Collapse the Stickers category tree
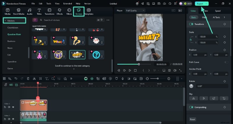Image resolution: width=233 pixels, height=124 pixels. (5, 21)
